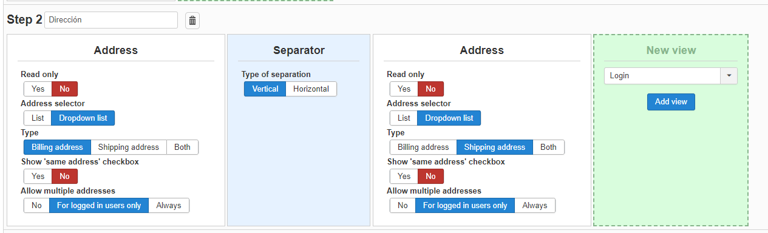Open the Login dropdown arrow in New view

pos(729,76)
